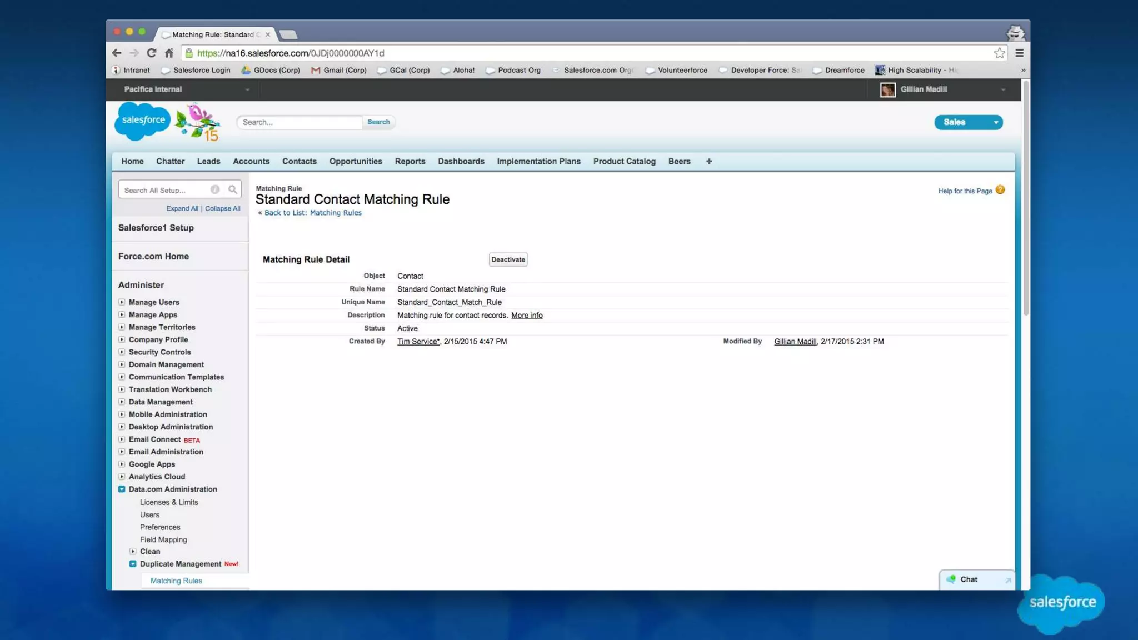Go to the Opportunities tab
Image resolution: width=1138 pixels, height=640 pixels.
(356, 161)
